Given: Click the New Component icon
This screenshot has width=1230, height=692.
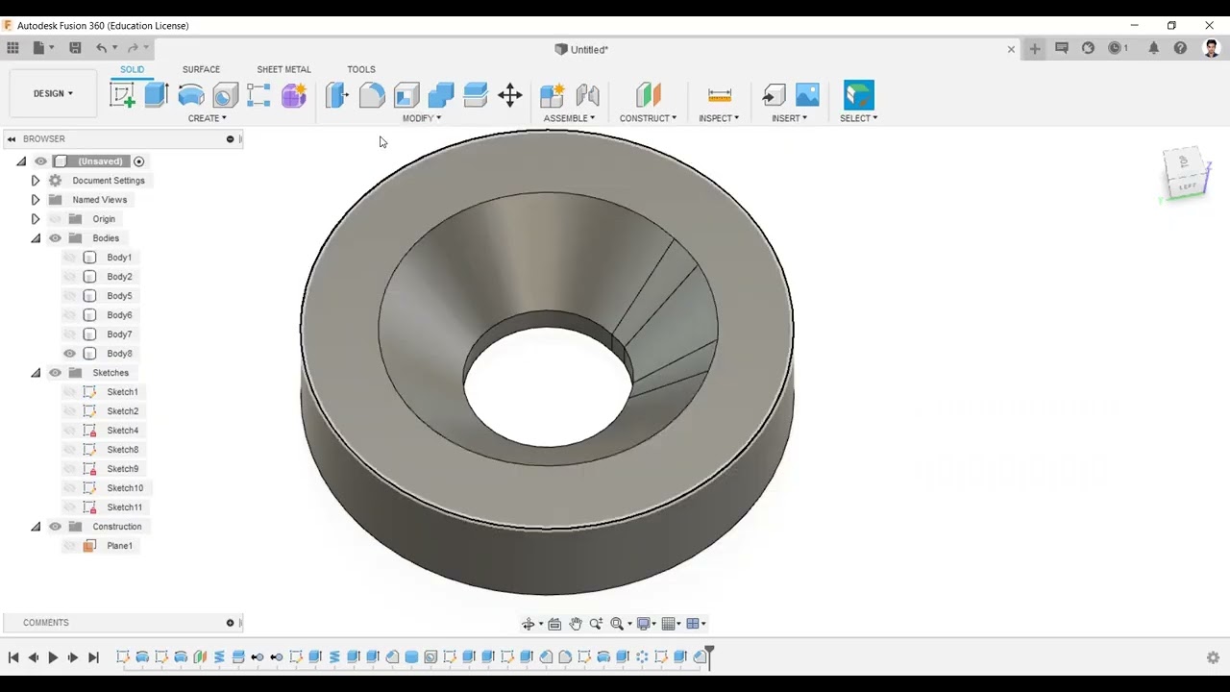Looking at the screenshot, I should tap(553, 94).
